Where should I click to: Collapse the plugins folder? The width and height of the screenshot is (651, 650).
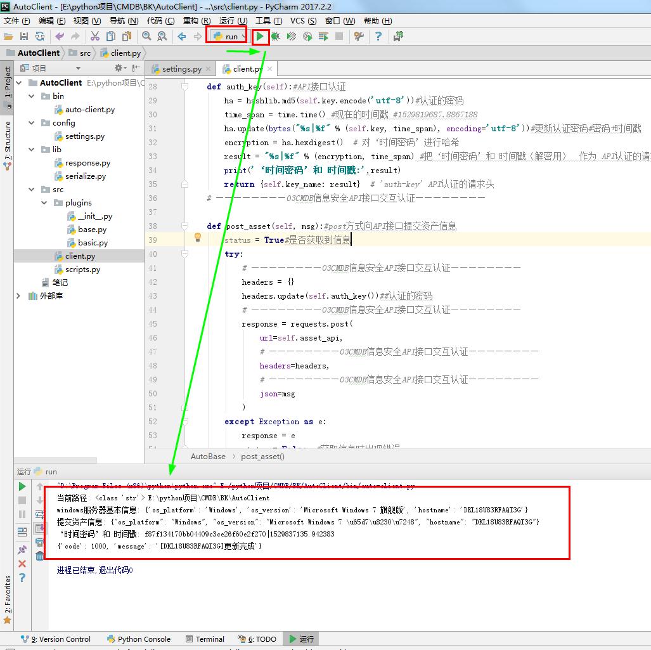coord(44,203)
